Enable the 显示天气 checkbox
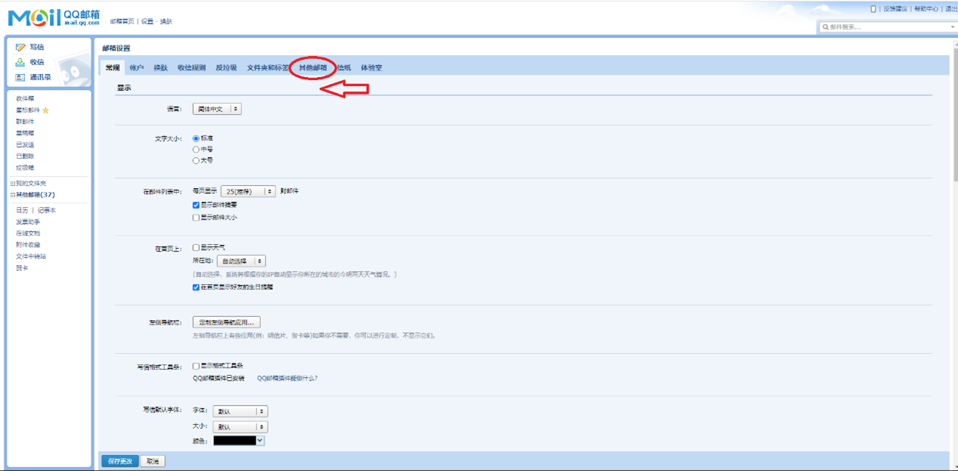Viewport: 958px width, 471px height. pos(196,247)
